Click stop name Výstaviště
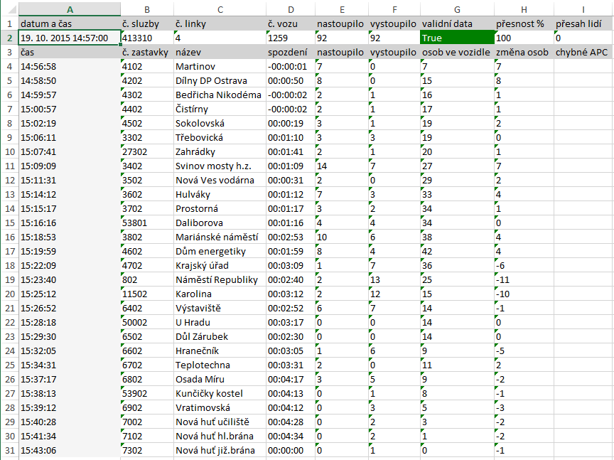Screen dimensions: 614x460 pos(220,308)
